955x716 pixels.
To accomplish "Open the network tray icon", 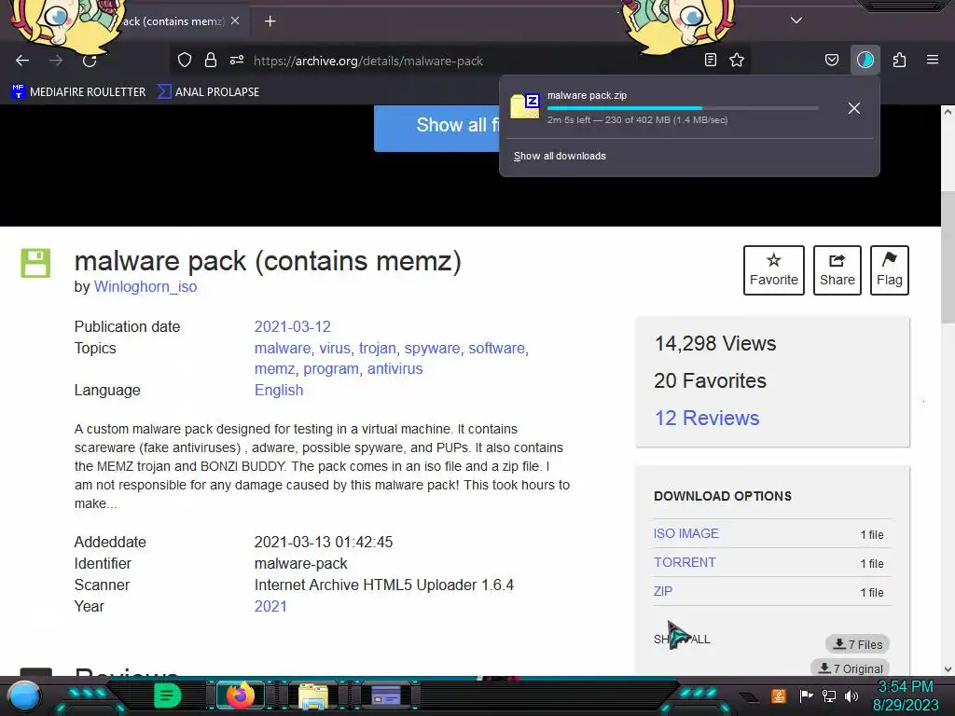I will click(x=829, y=695).
